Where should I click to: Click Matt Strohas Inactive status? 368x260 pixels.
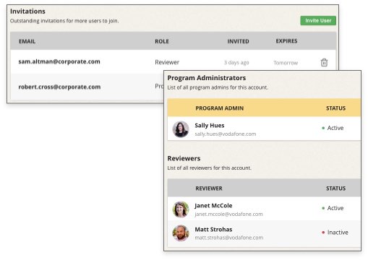point(335,233)
